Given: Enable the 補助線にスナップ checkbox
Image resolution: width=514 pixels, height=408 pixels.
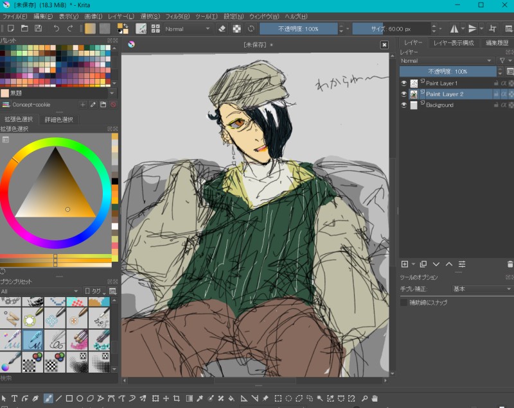Looking at the screenshot, I should coord(404,302).
